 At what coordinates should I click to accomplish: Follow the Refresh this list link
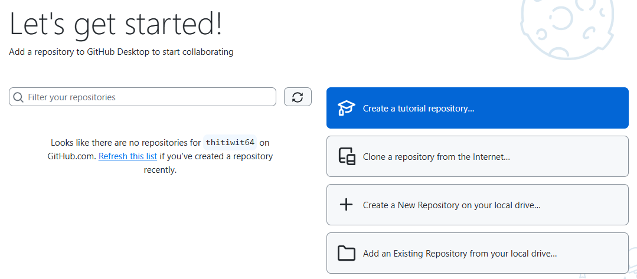pos(128,156)
